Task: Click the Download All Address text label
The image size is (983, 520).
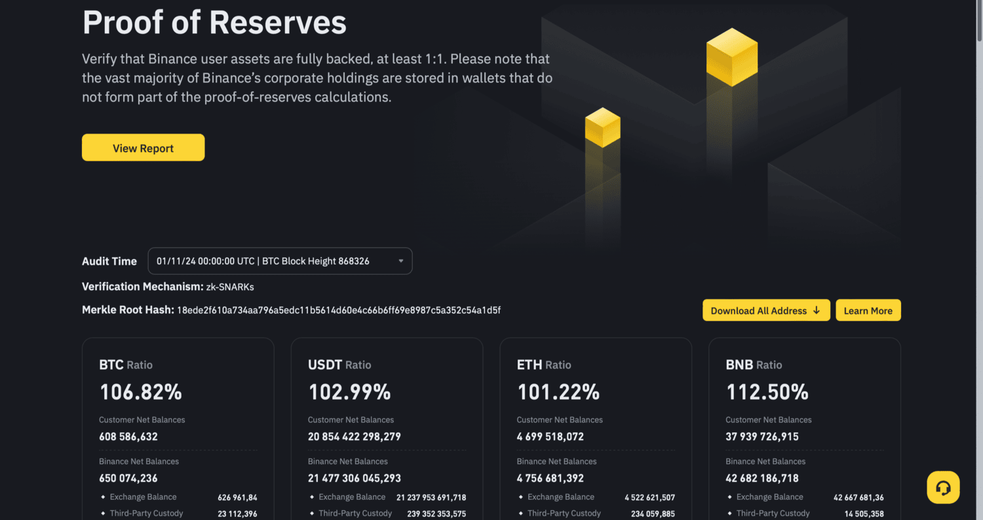Action: pyautogui.click(x=758, y=310)
